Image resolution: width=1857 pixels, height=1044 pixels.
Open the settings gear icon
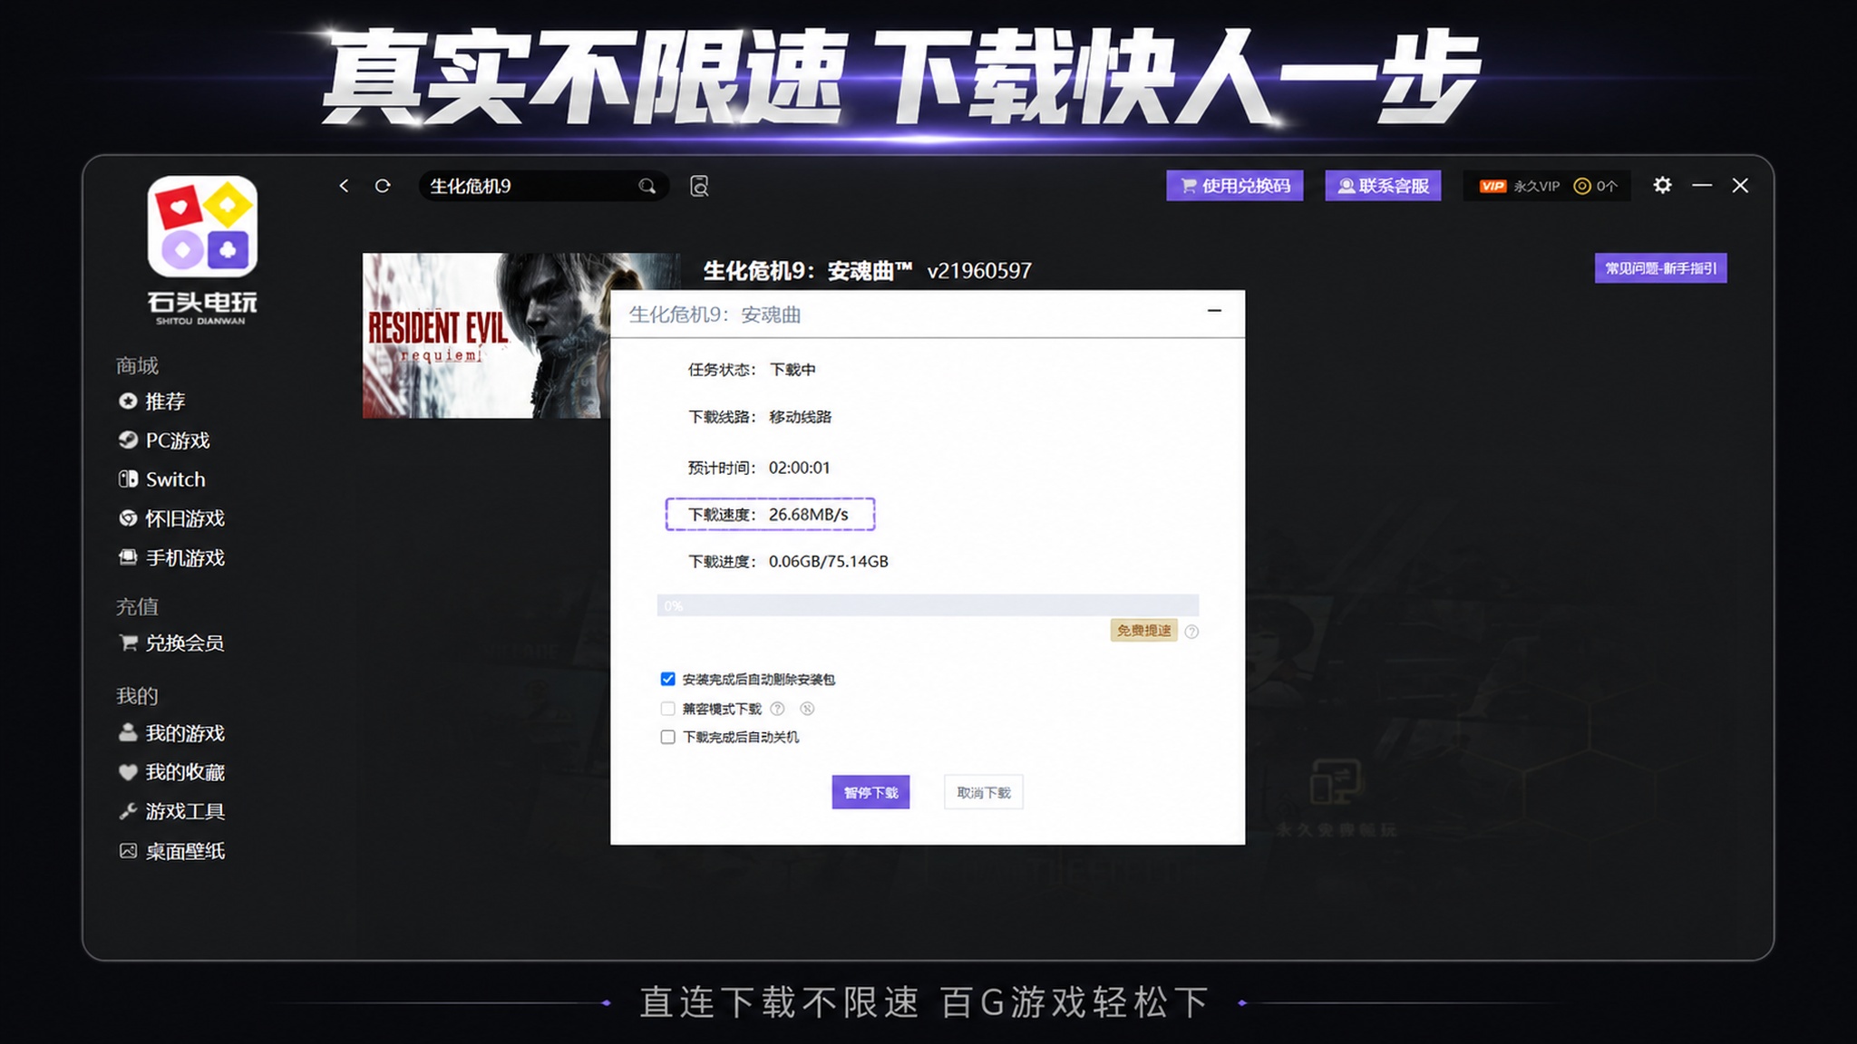1662,185
